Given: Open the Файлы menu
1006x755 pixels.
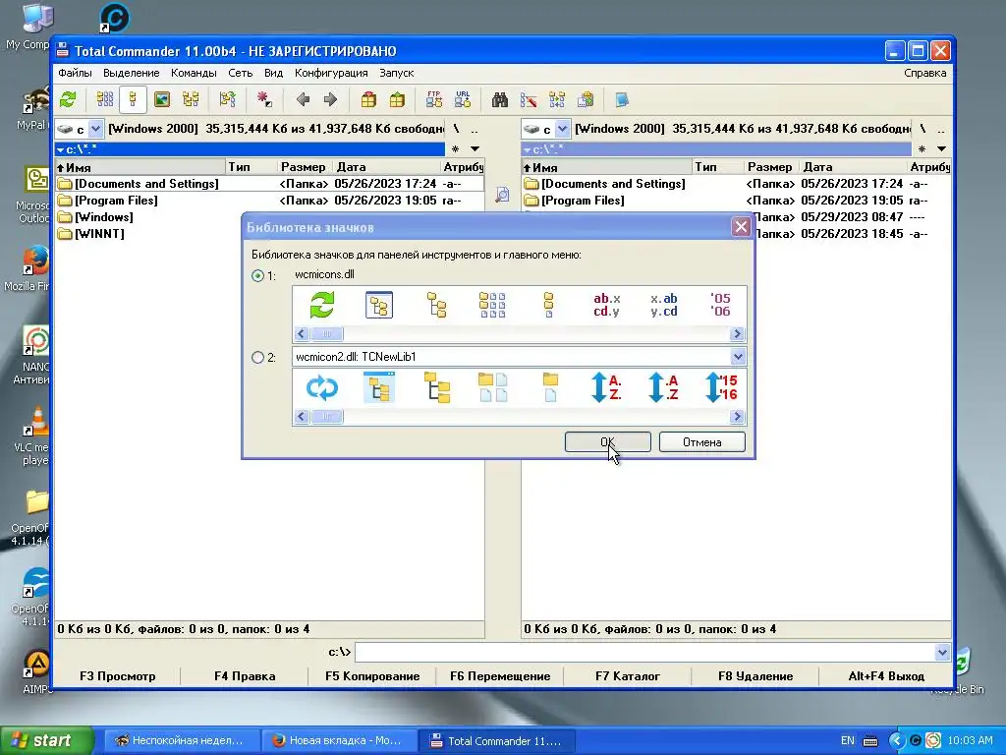Looking at the screenshot, I should [75, 73].
